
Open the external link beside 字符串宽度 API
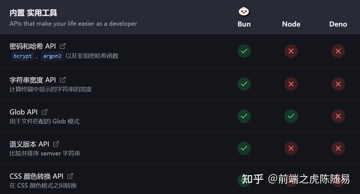coord(63,80)
